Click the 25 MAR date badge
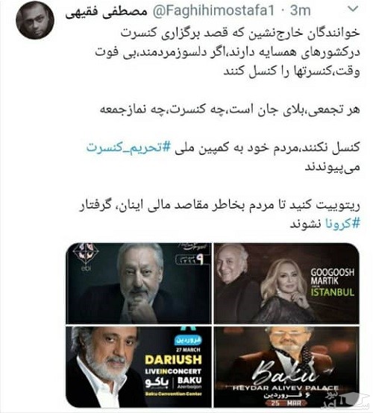This screenshot has height=413, width=373. (288, 403)
